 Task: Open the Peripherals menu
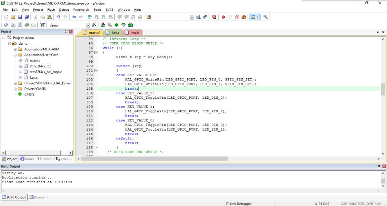coord(81,10)
